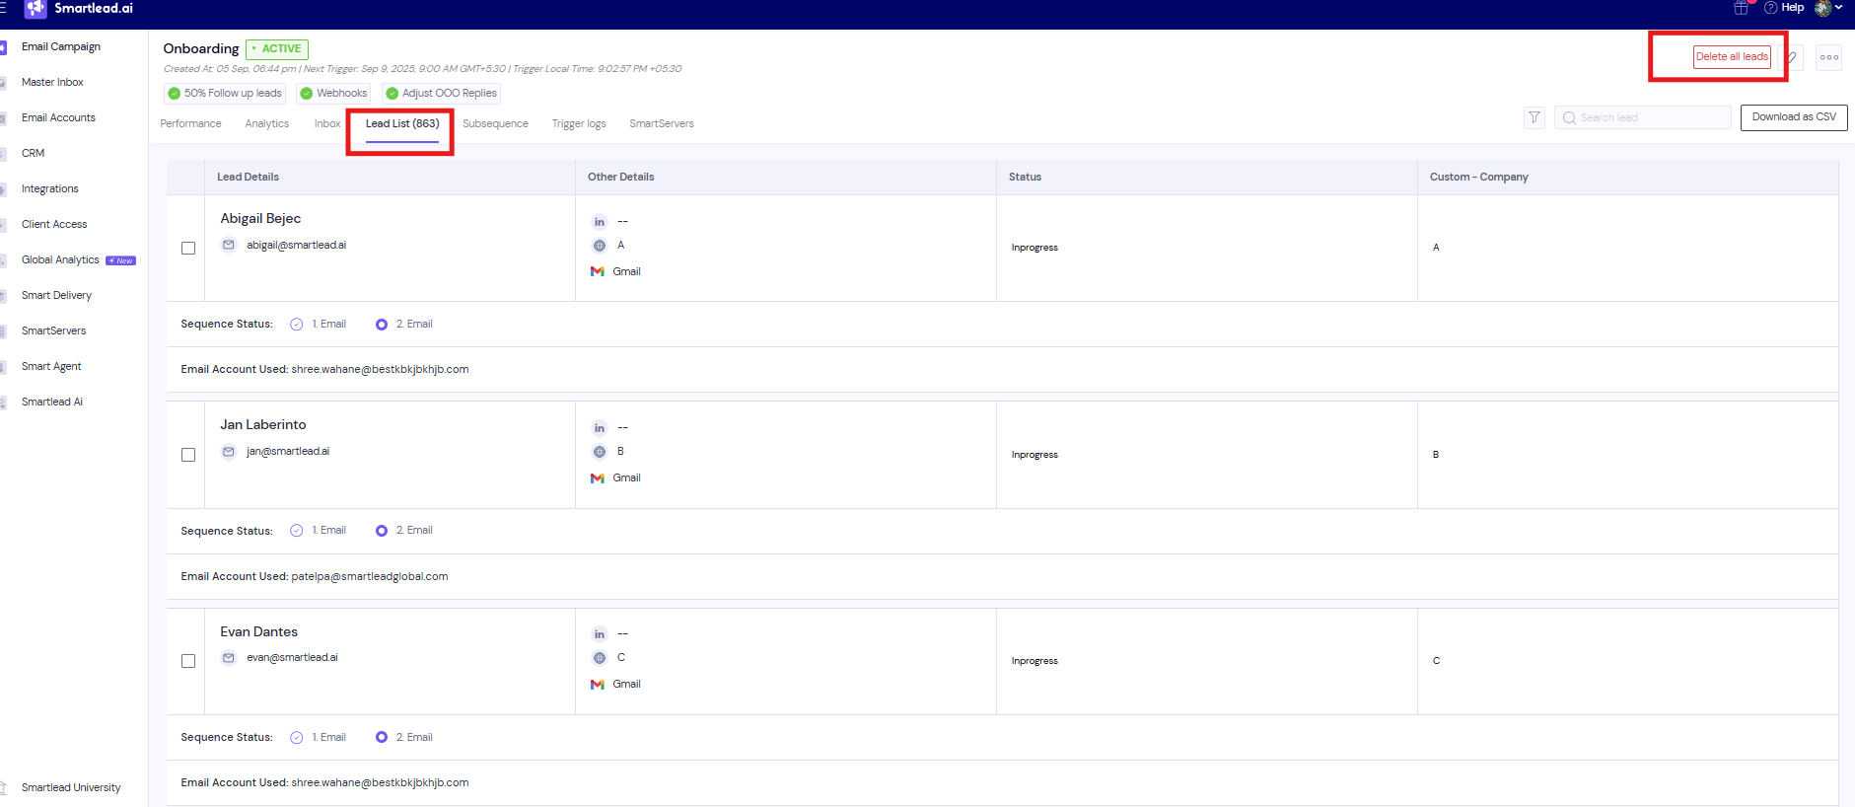Switch to the Analytics tab
This screenshot has width=1855, height=807.
click(267, 123)
